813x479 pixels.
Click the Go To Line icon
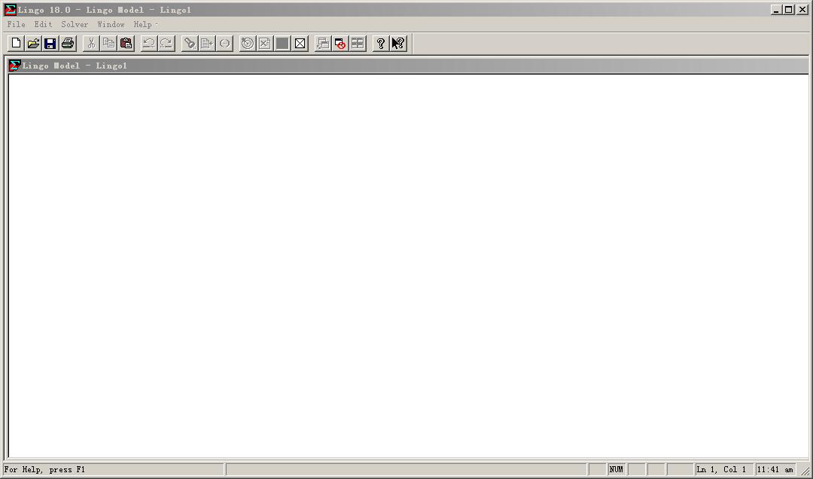click(207, 44)
